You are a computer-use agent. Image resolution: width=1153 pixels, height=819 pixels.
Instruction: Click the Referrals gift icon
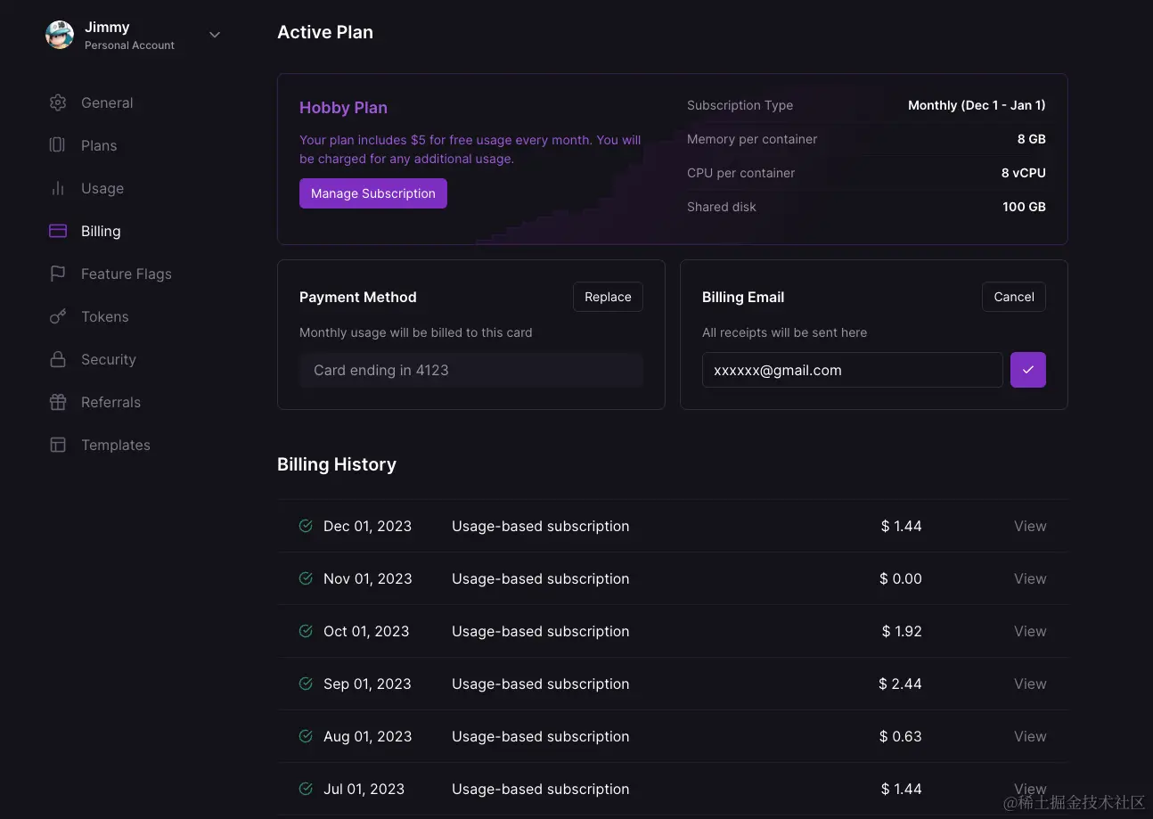point(58,402)
